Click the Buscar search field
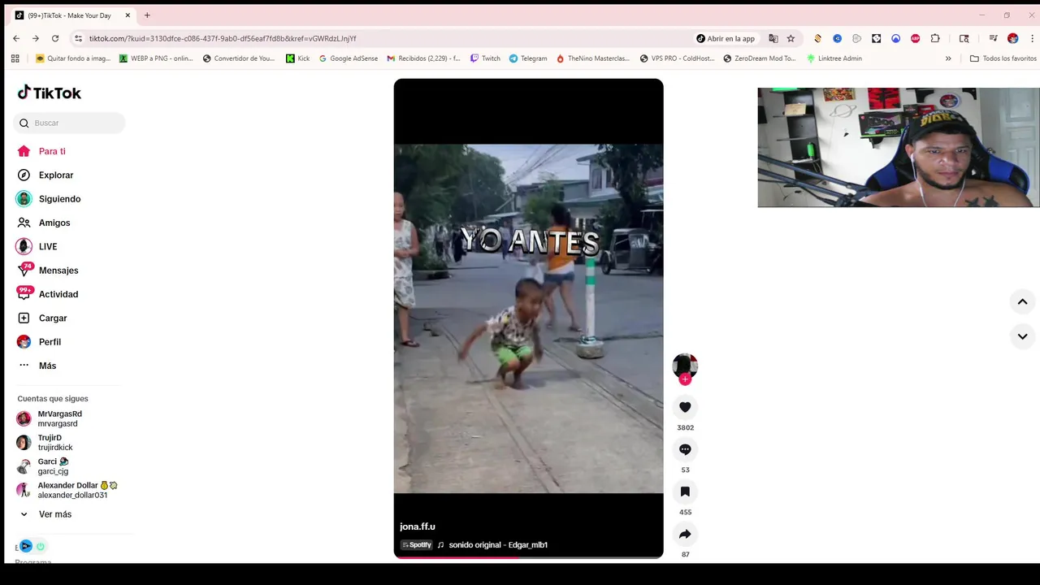The width and height of the screenshot is (1040, 585). pyautogui.click(x=69, y=123)
